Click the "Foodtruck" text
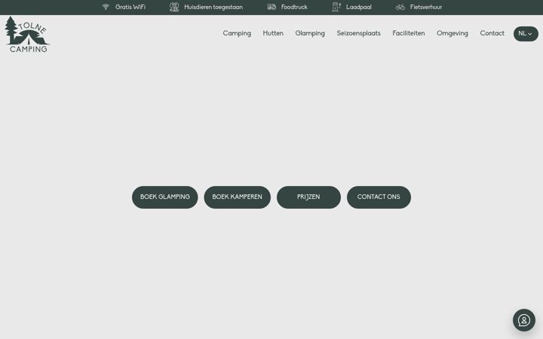 click(294, 7)
